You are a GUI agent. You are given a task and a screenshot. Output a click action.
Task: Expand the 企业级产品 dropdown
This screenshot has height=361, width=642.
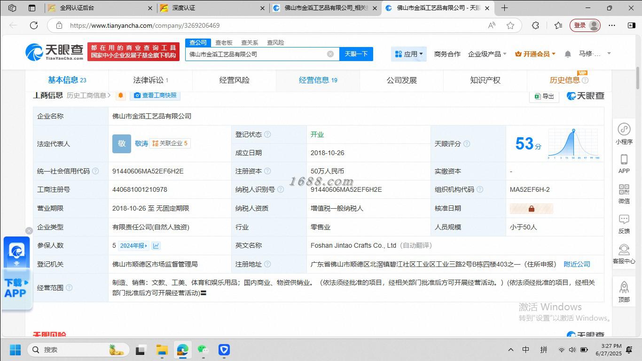487,54
